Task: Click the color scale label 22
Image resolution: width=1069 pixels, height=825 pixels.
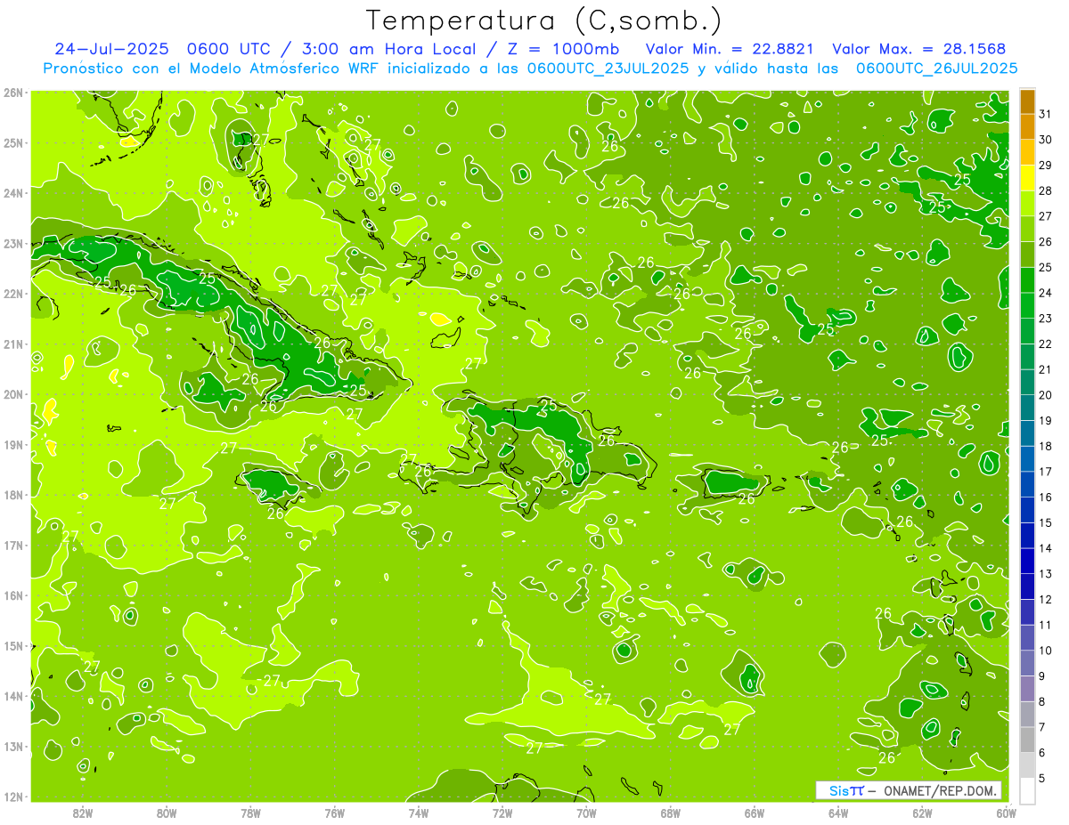Action: (x=1046, y=344)
